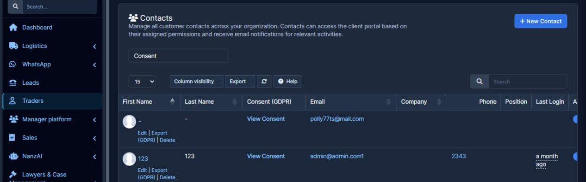Expand the WhatsApp submenu chevron
The height and width of the screenshot is (182, 586).
(94, 65)
